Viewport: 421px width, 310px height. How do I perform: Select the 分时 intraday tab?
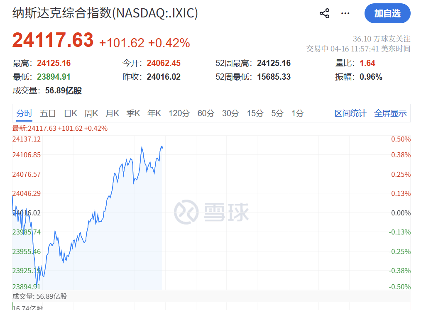[24, 113]
